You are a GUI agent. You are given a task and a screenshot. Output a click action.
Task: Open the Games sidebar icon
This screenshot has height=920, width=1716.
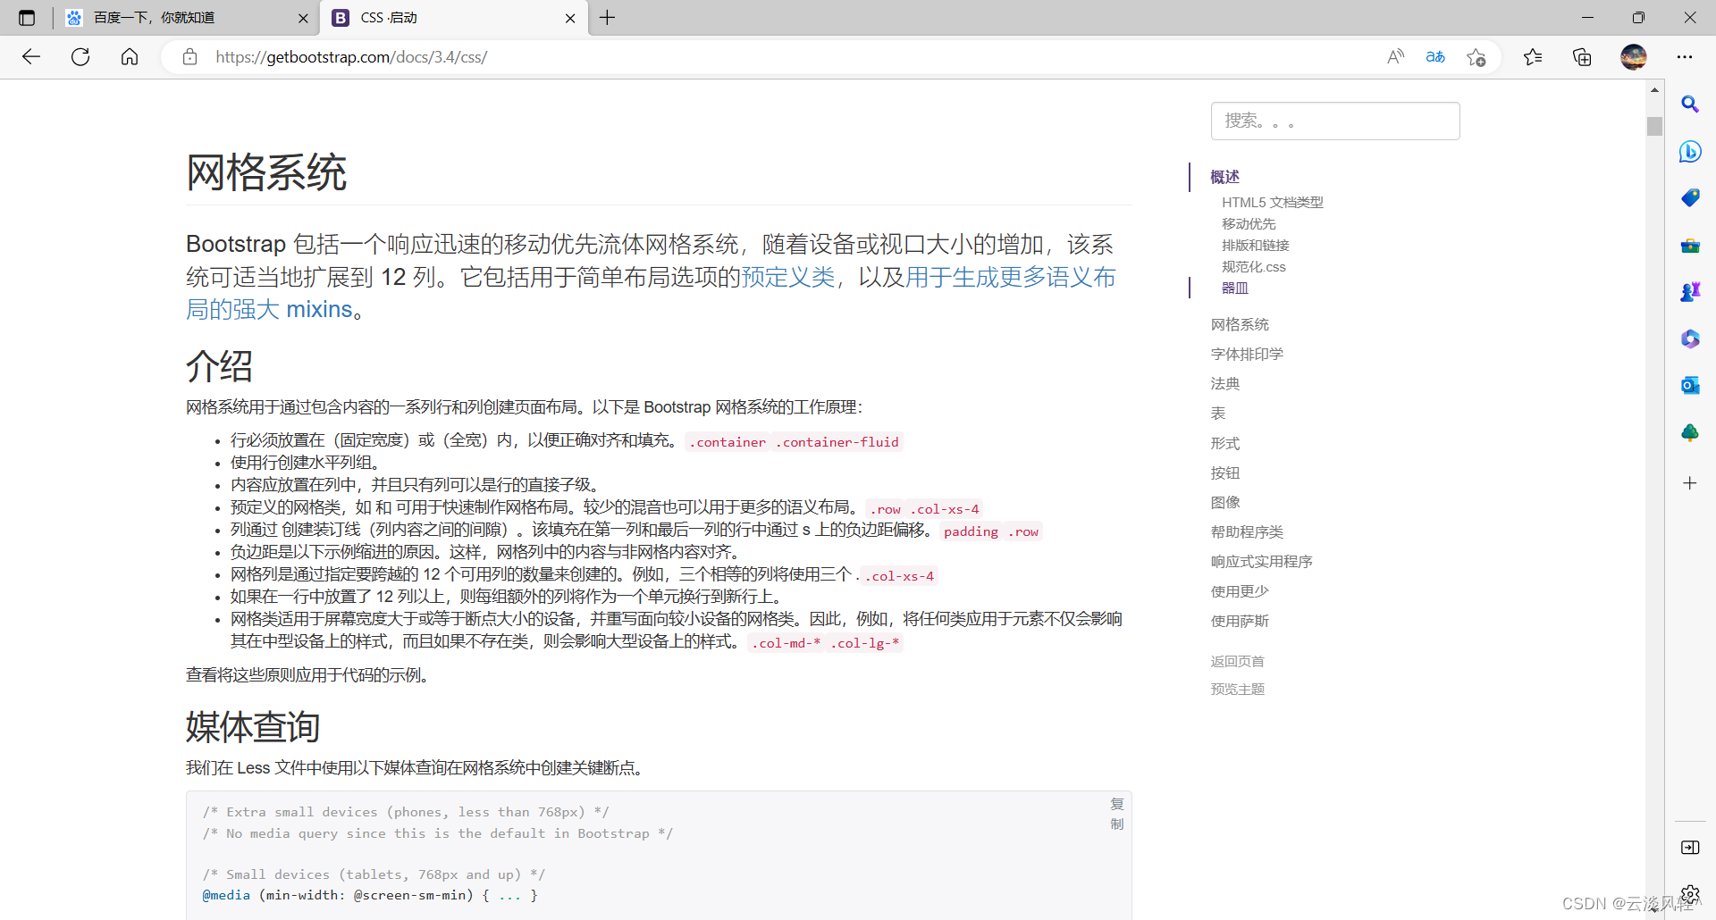[1690, 290]
